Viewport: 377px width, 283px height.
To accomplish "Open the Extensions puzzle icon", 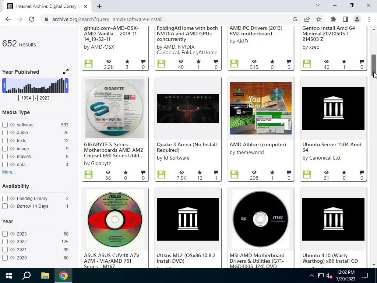I will tap(334, 19).
